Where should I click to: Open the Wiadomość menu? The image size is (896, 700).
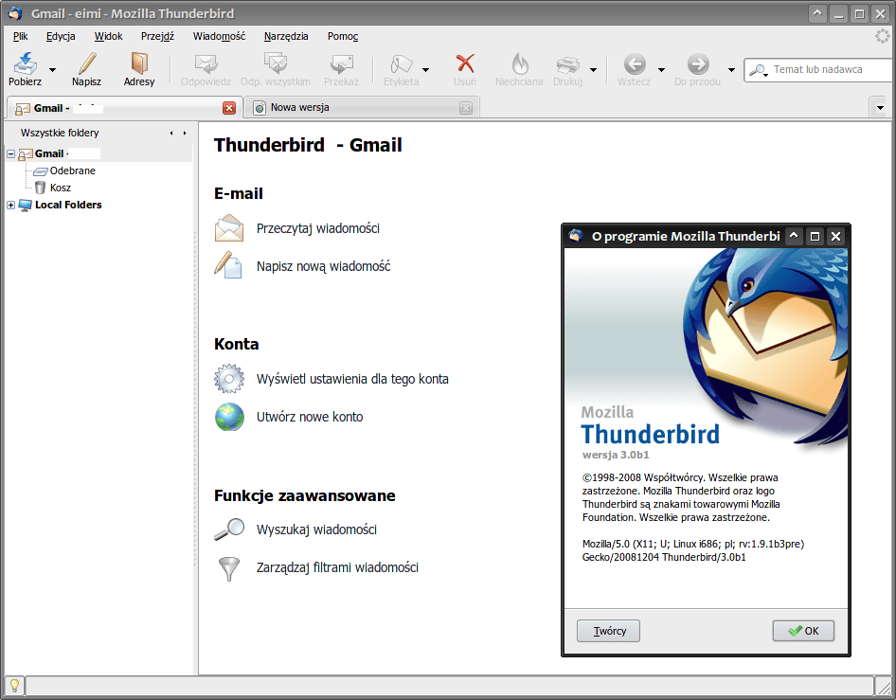(219, 36)
